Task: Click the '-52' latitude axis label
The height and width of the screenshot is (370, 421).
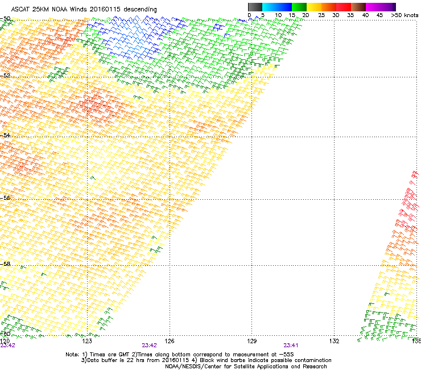Action: (x=5, y=76)
